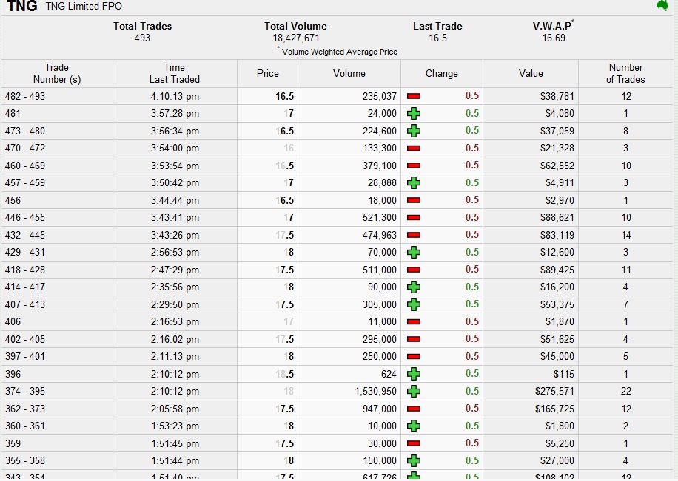Screen dimensions: 678x481
Task: Click the TNG ticker symbol title
Action: tap(22, 7)
